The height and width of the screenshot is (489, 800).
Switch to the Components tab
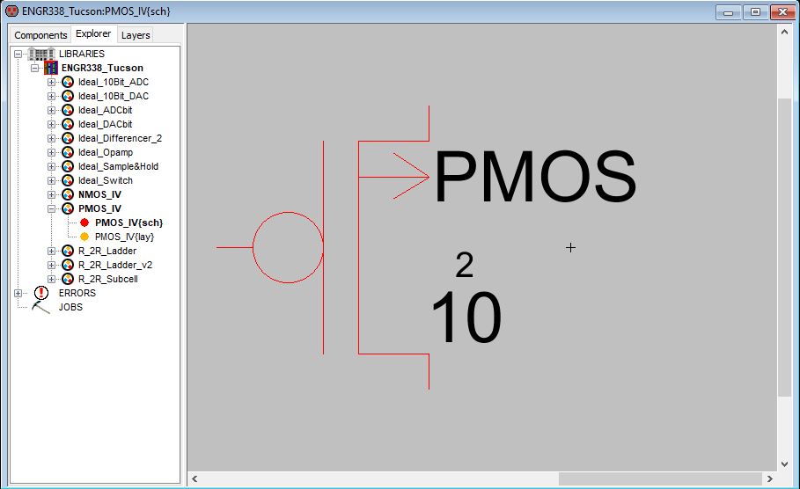(40, 35)
